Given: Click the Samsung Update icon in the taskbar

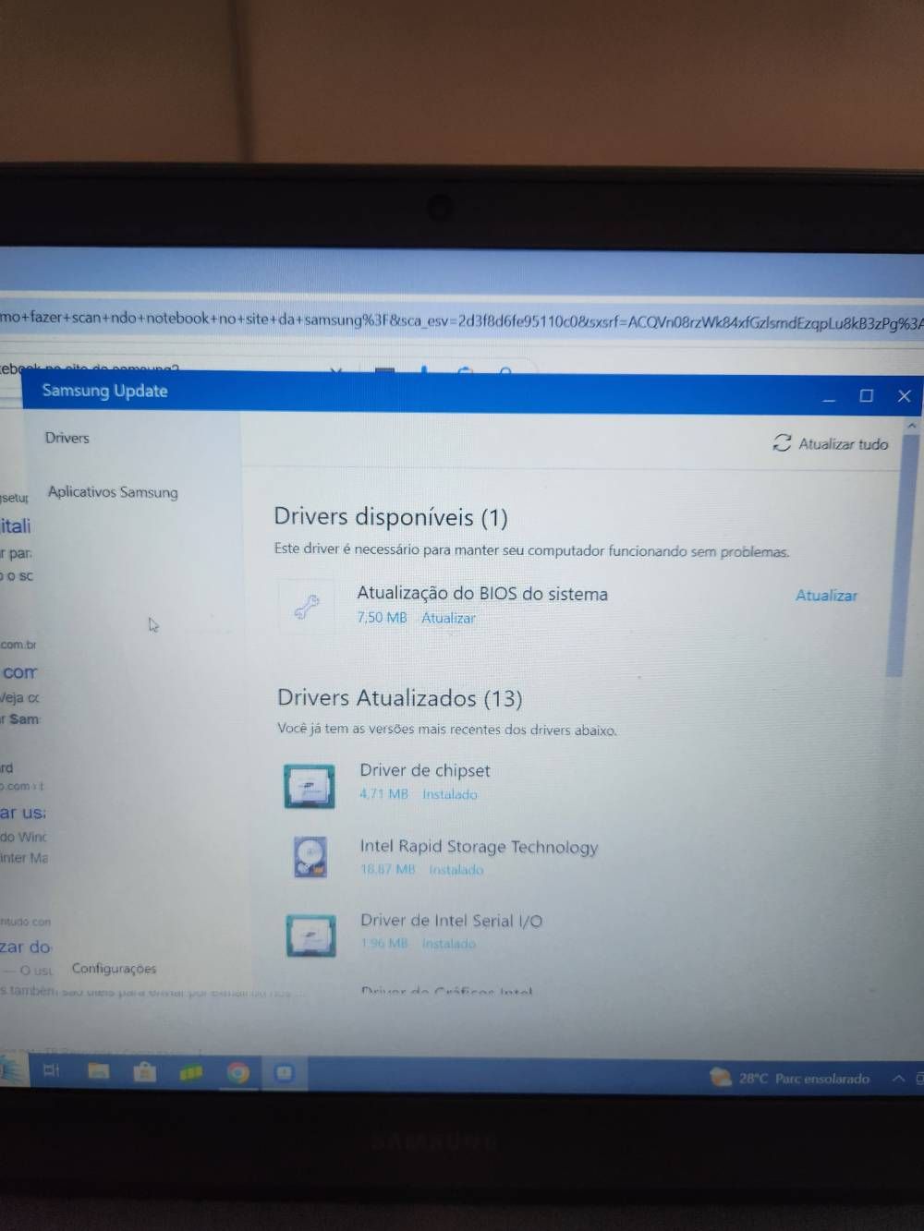Looking at the screenshot, I should [x=284, y=1074].
